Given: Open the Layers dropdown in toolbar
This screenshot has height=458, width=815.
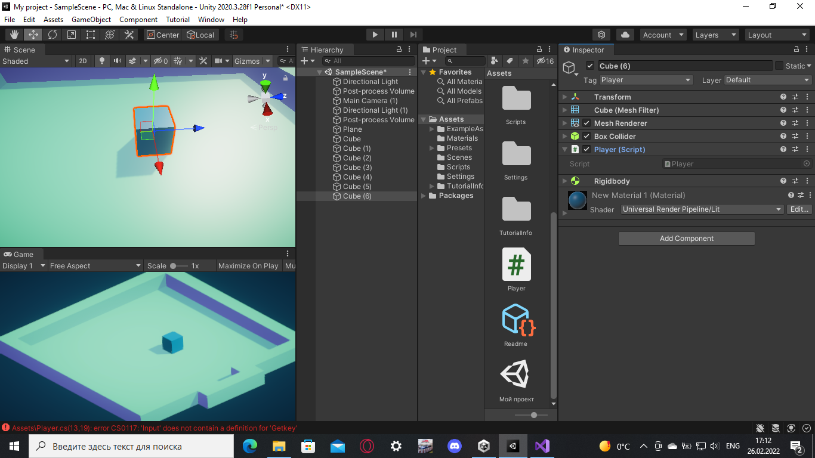Looking at the screenshot, I should pos(715,35).
